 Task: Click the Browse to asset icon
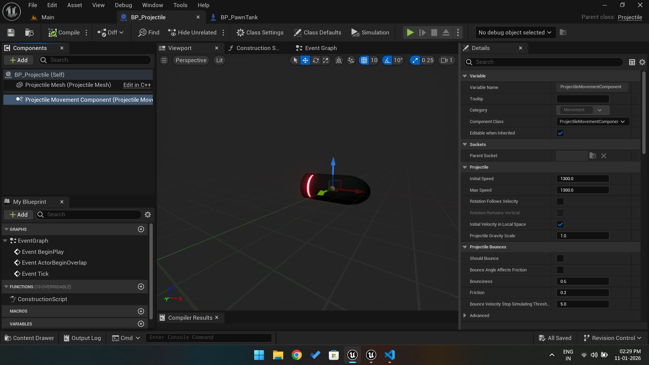(29, 32)
